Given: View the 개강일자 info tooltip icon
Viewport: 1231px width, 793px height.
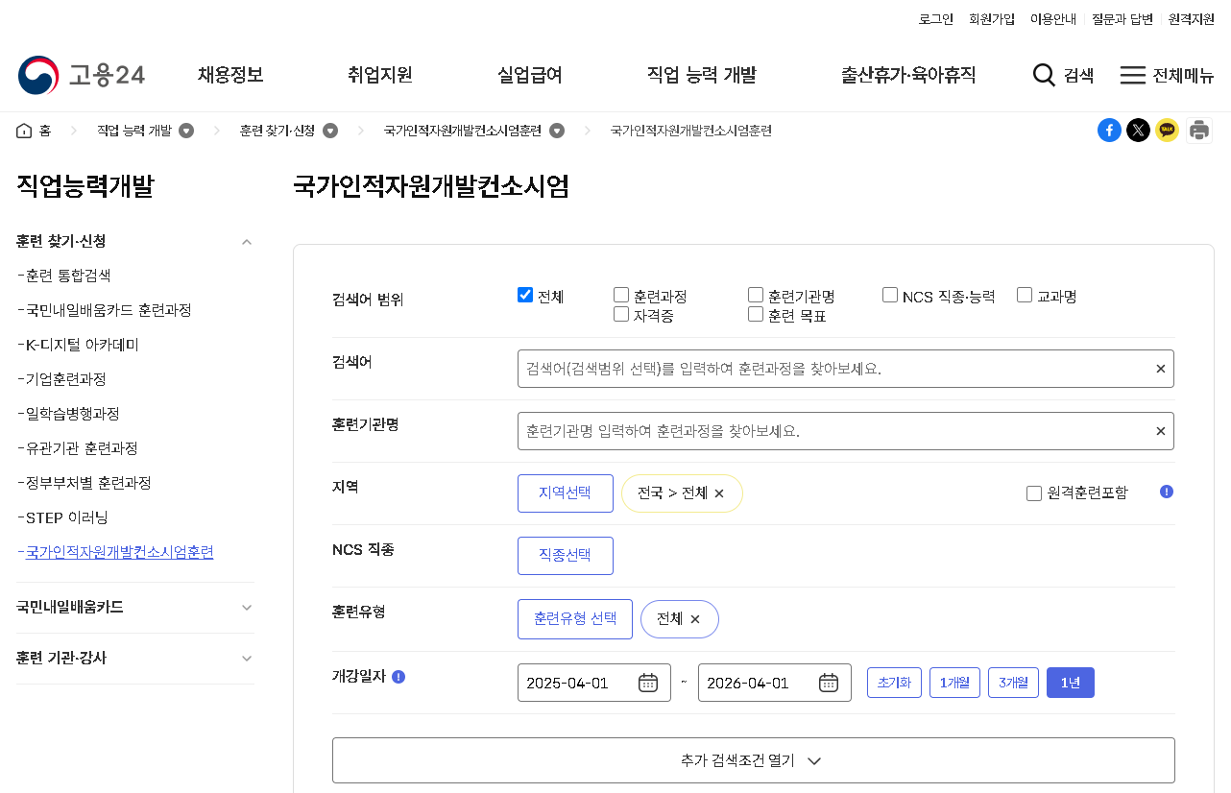Looking at the screenshot, I should (x=398, y=677).
